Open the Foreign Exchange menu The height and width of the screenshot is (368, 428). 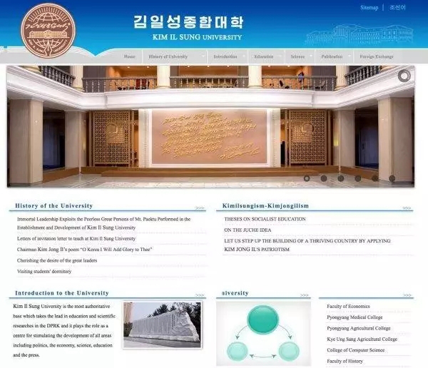click(x=377, y=56)
